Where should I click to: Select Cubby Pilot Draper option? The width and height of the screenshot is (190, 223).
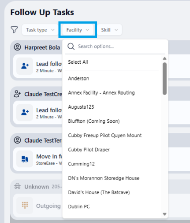(89, 150)
